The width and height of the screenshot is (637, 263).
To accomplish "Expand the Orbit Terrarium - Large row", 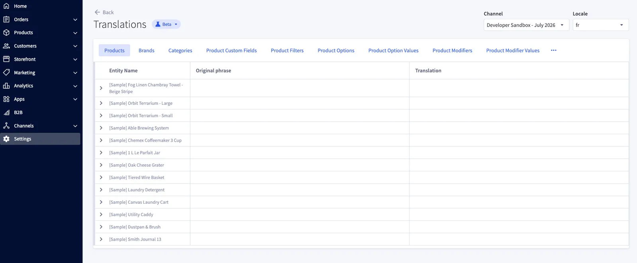I will tap(101, 103).
